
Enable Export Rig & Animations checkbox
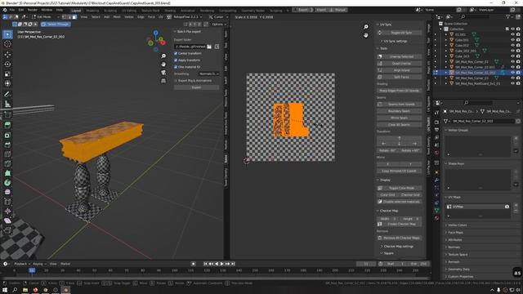tap(176, 81)
